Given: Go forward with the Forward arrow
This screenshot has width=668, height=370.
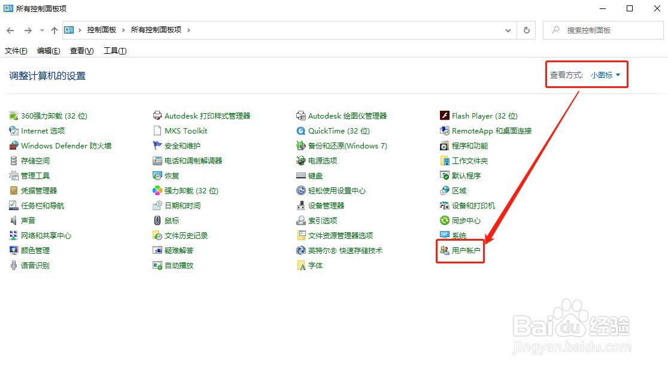Looking at the screenshot, I should [28, 31].
